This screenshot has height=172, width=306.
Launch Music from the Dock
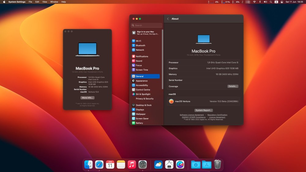(132, 165)
